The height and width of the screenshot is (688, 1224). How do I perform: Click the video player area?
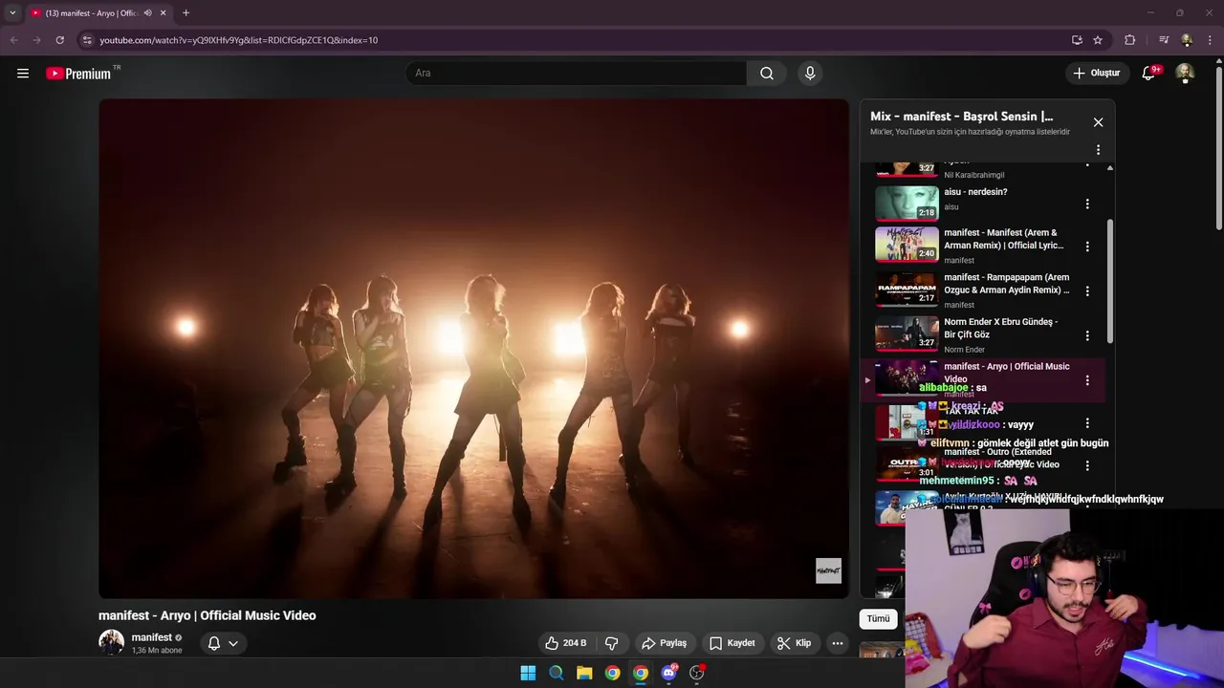(473, 349)
